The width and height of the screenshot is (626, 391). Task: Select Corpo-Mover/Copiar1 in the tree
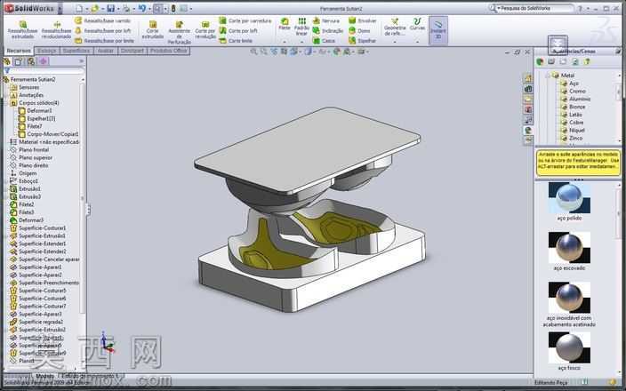[x=48, y=134]
